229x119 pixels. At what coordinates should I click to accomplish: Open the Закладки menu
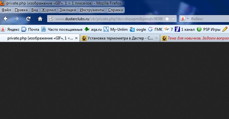[68, 10]
